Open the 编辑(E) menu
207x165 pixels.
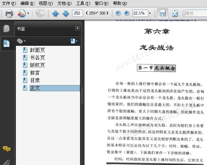point(28,3)
